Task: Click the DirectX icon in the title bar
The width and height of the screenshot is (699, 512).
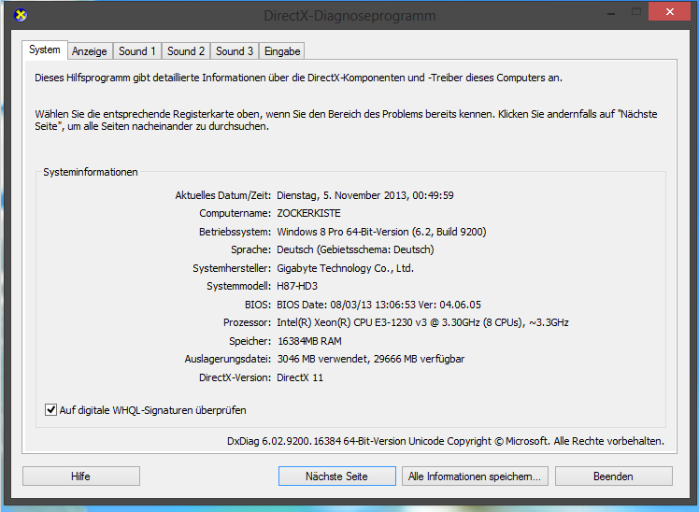Action: [x=21, y=15]
